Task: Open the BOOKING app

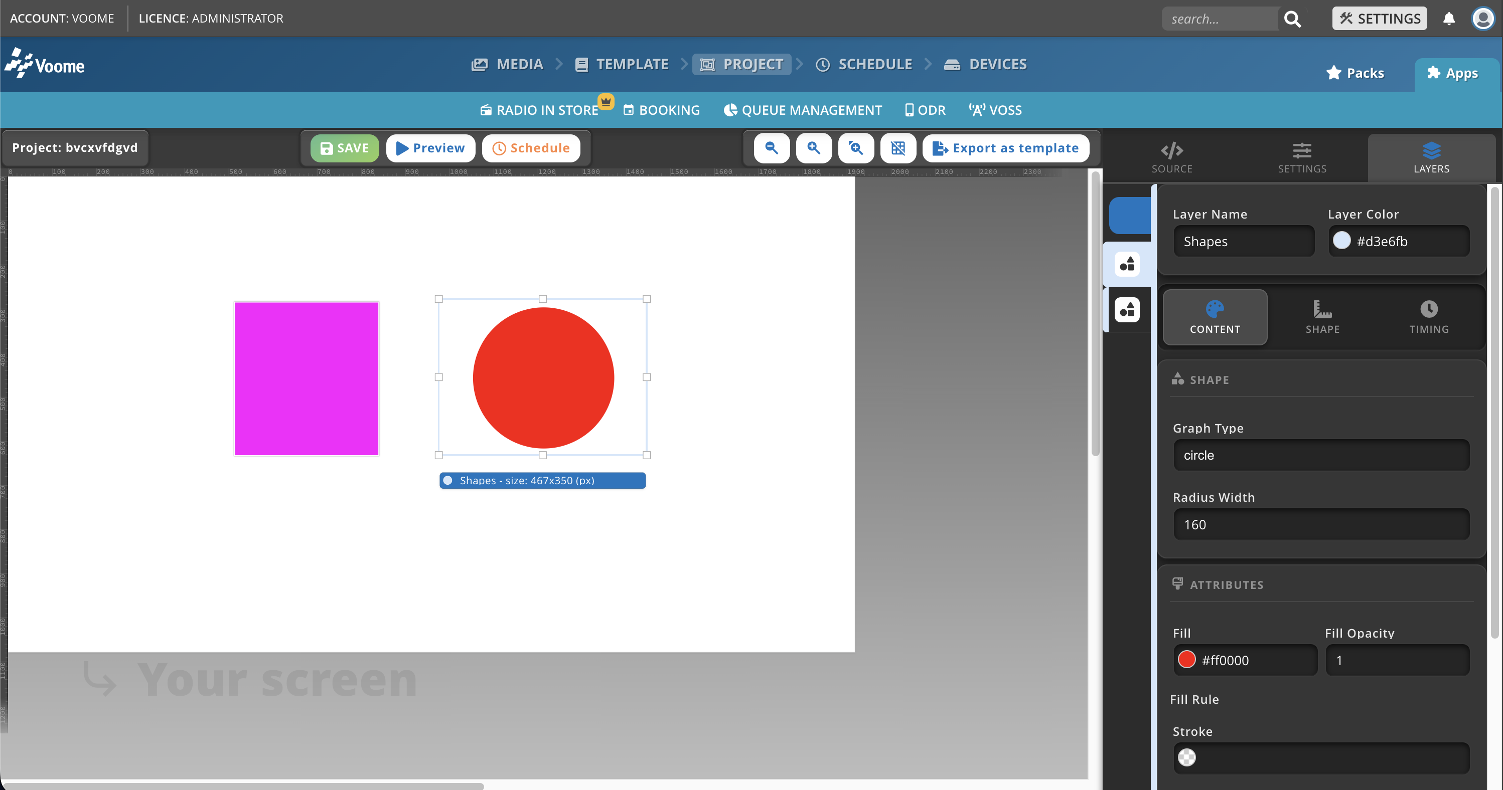Action: 661,110
